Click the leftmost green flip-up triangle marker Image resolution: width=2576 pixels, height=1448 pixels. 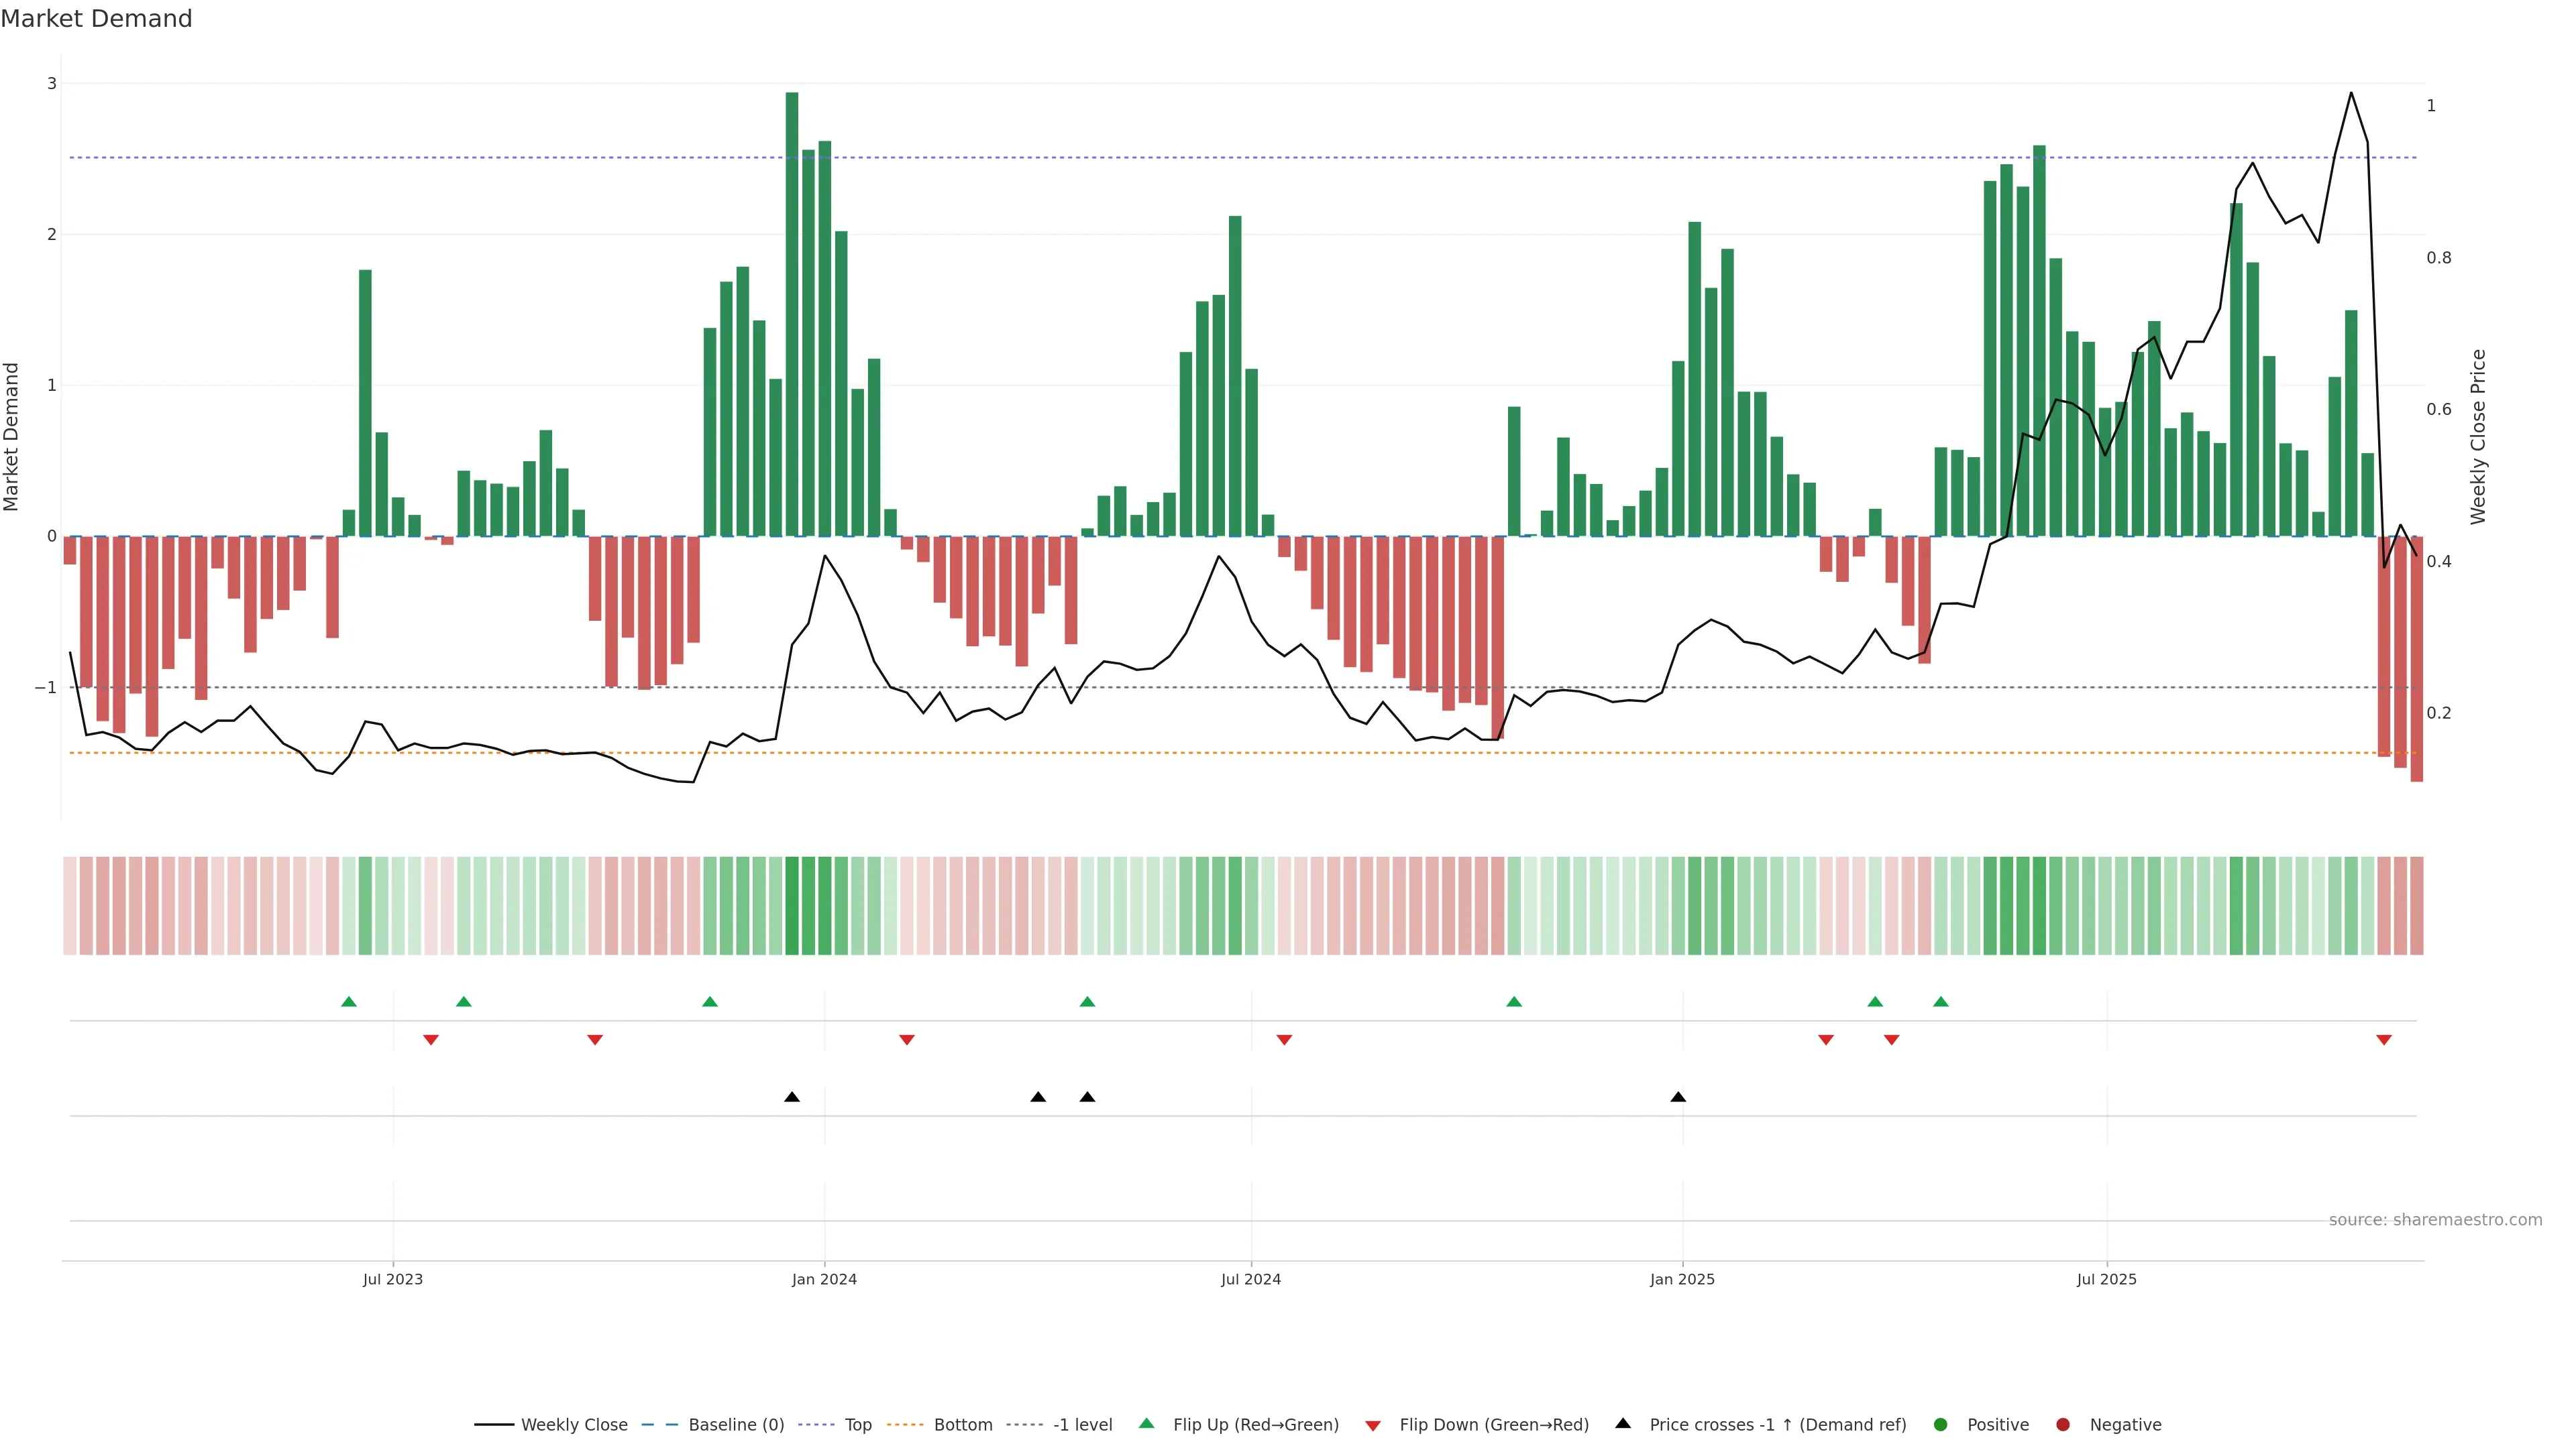pyautogui.click(x=349, y=1002)
